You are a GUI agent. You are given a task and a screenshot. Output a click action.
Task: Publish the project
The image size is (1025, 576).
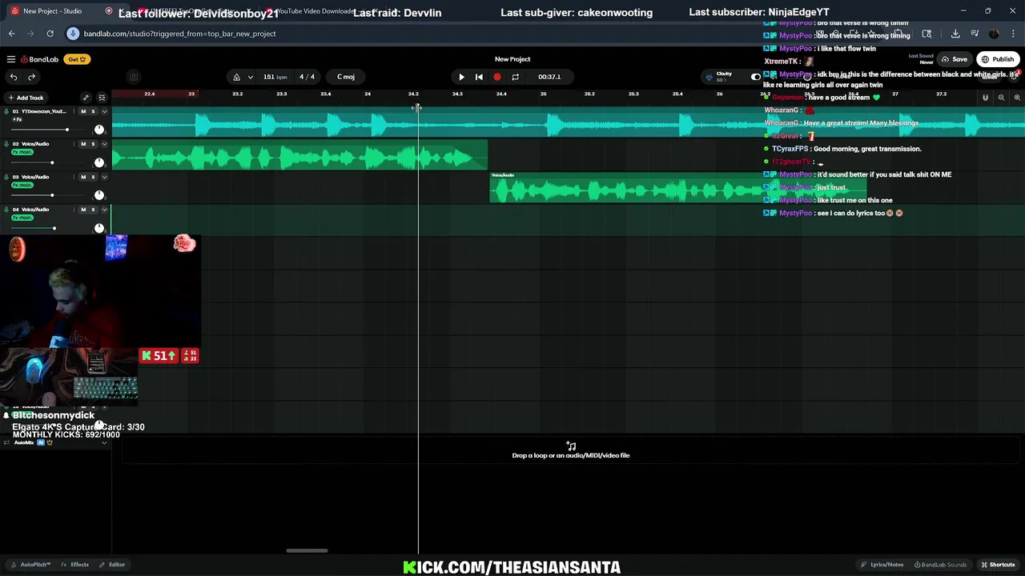[x=998, y=59]
